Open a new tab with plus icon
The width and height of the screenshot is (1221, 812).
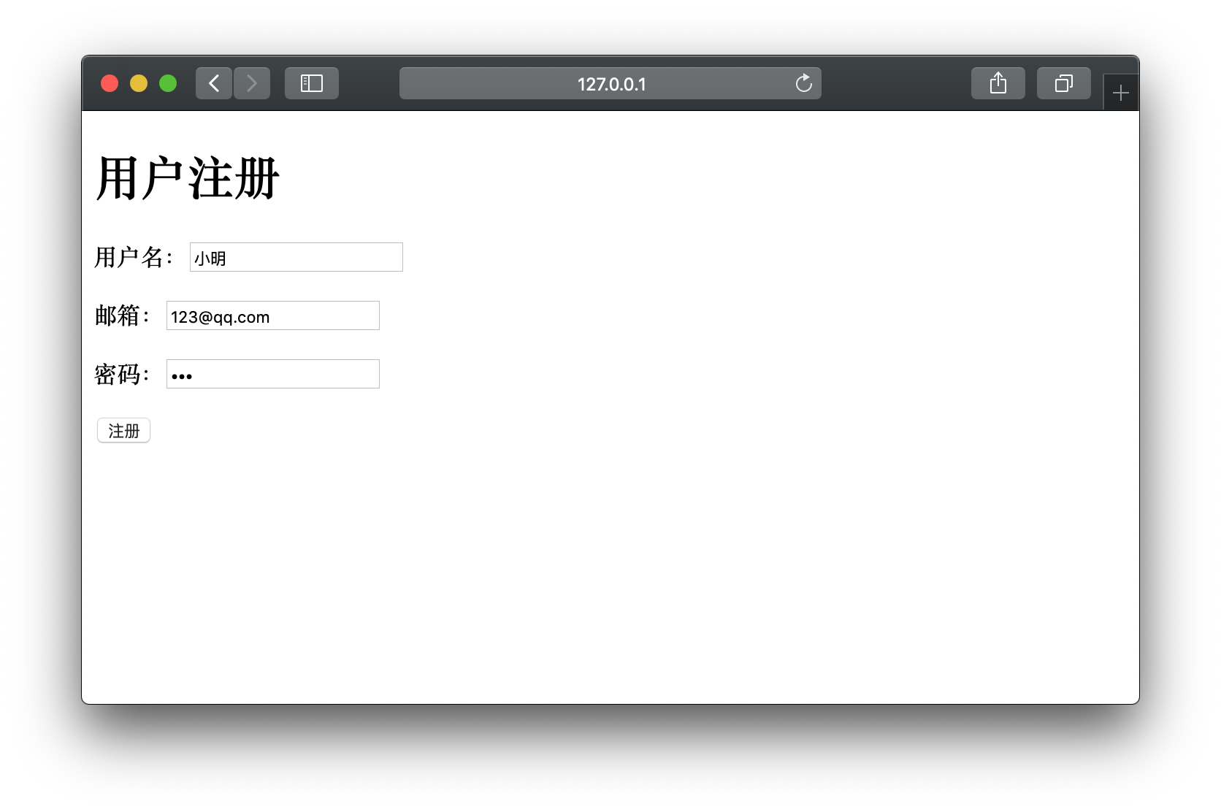point(1121,93)
